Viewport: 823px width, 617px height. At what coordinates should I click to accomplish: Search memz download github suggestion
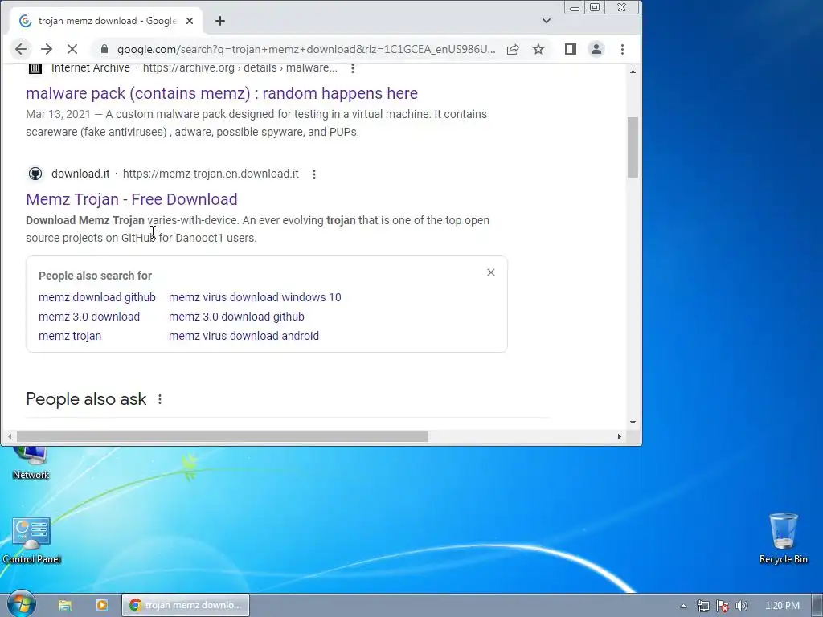97,297
